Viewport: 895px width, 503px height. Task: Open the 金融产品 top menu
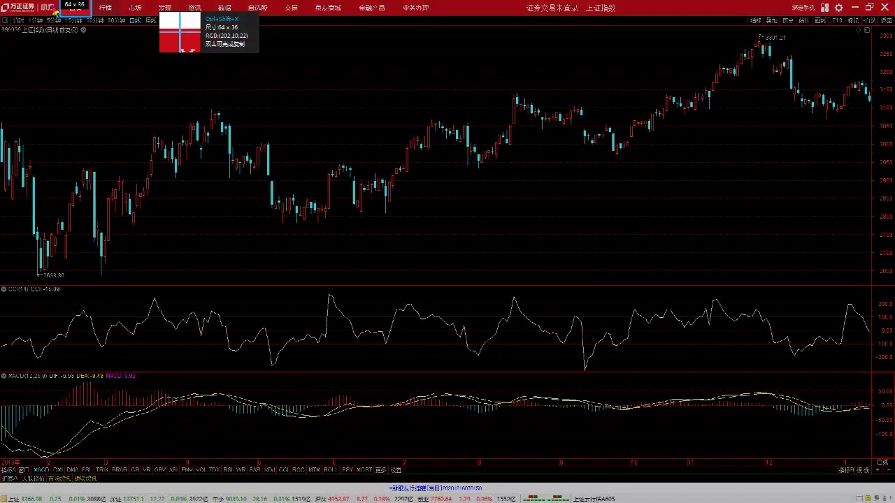tap(371, 8)
